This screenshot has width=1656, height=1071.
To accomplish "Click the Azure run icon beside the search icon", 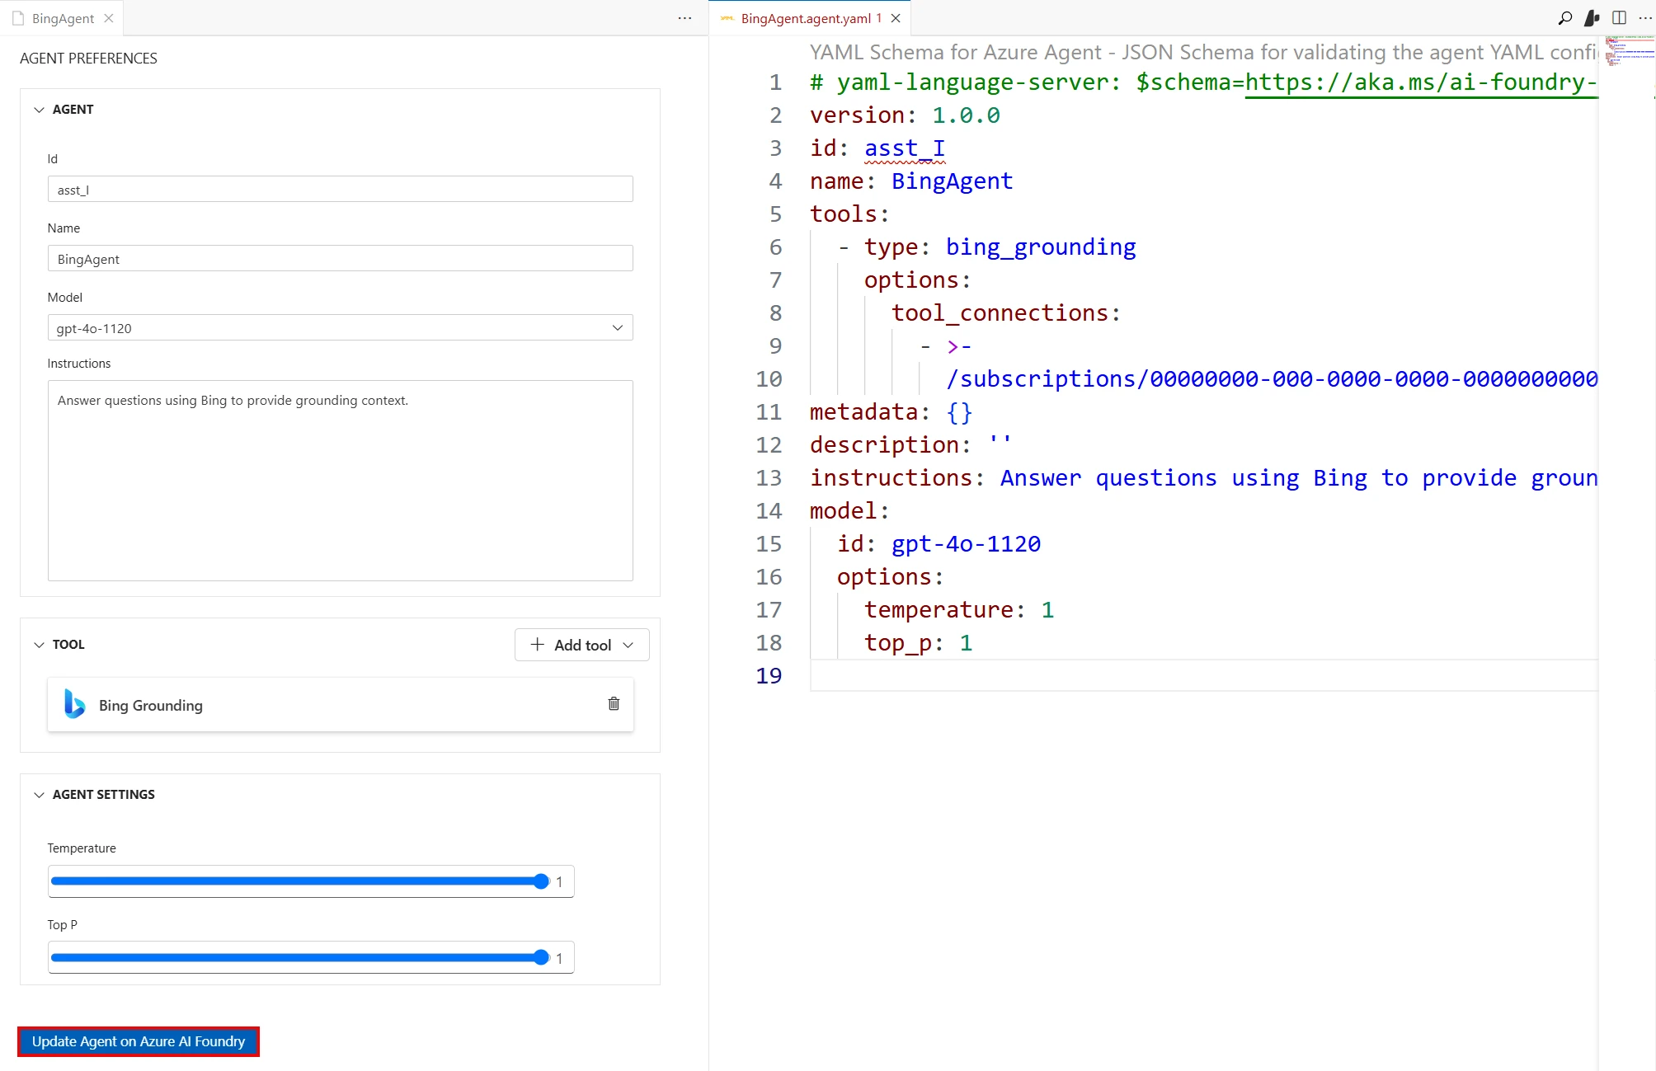I will [x=1591, y=17].
